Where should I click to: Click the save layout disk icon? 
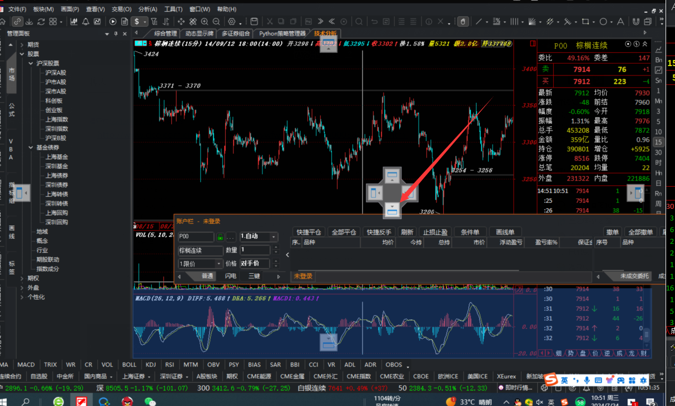(x=254, y=22)
